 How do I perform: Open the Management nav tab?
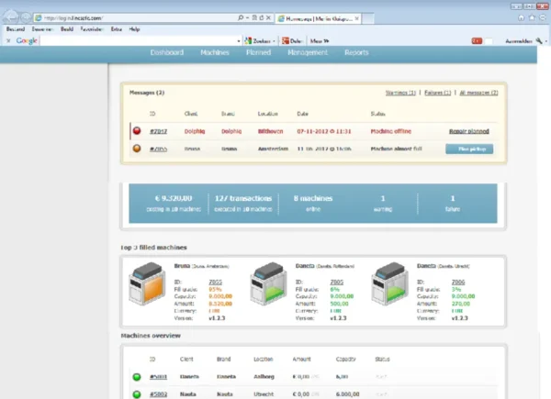pos(308,52)
